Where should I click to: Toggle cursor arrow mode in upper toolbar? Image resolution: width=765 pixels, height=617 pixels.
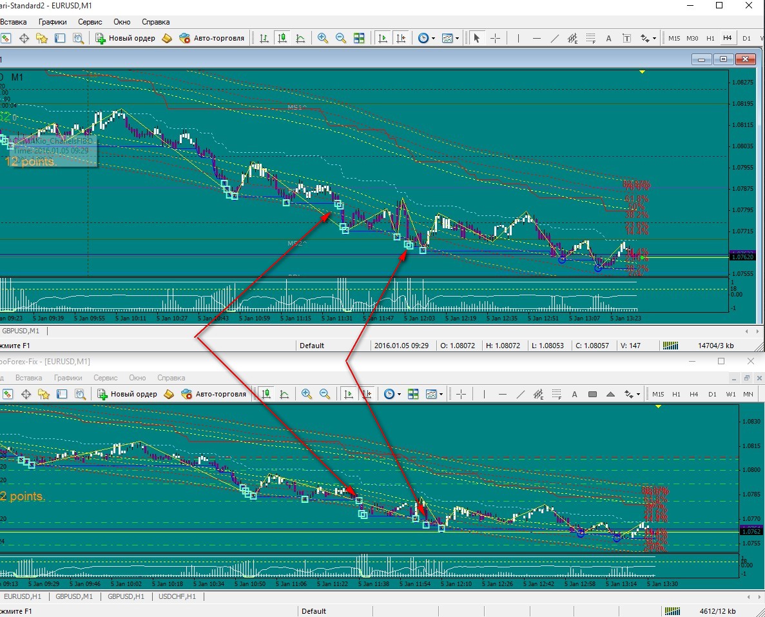coord(477,38)
